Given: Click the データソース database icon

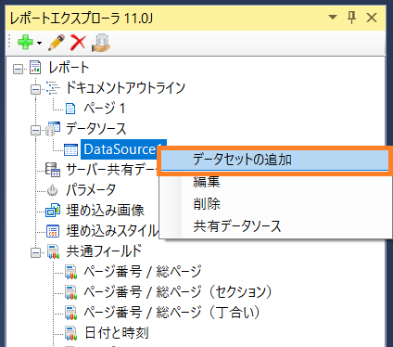Looking at the screenshot, I should (x=53, y=129).
